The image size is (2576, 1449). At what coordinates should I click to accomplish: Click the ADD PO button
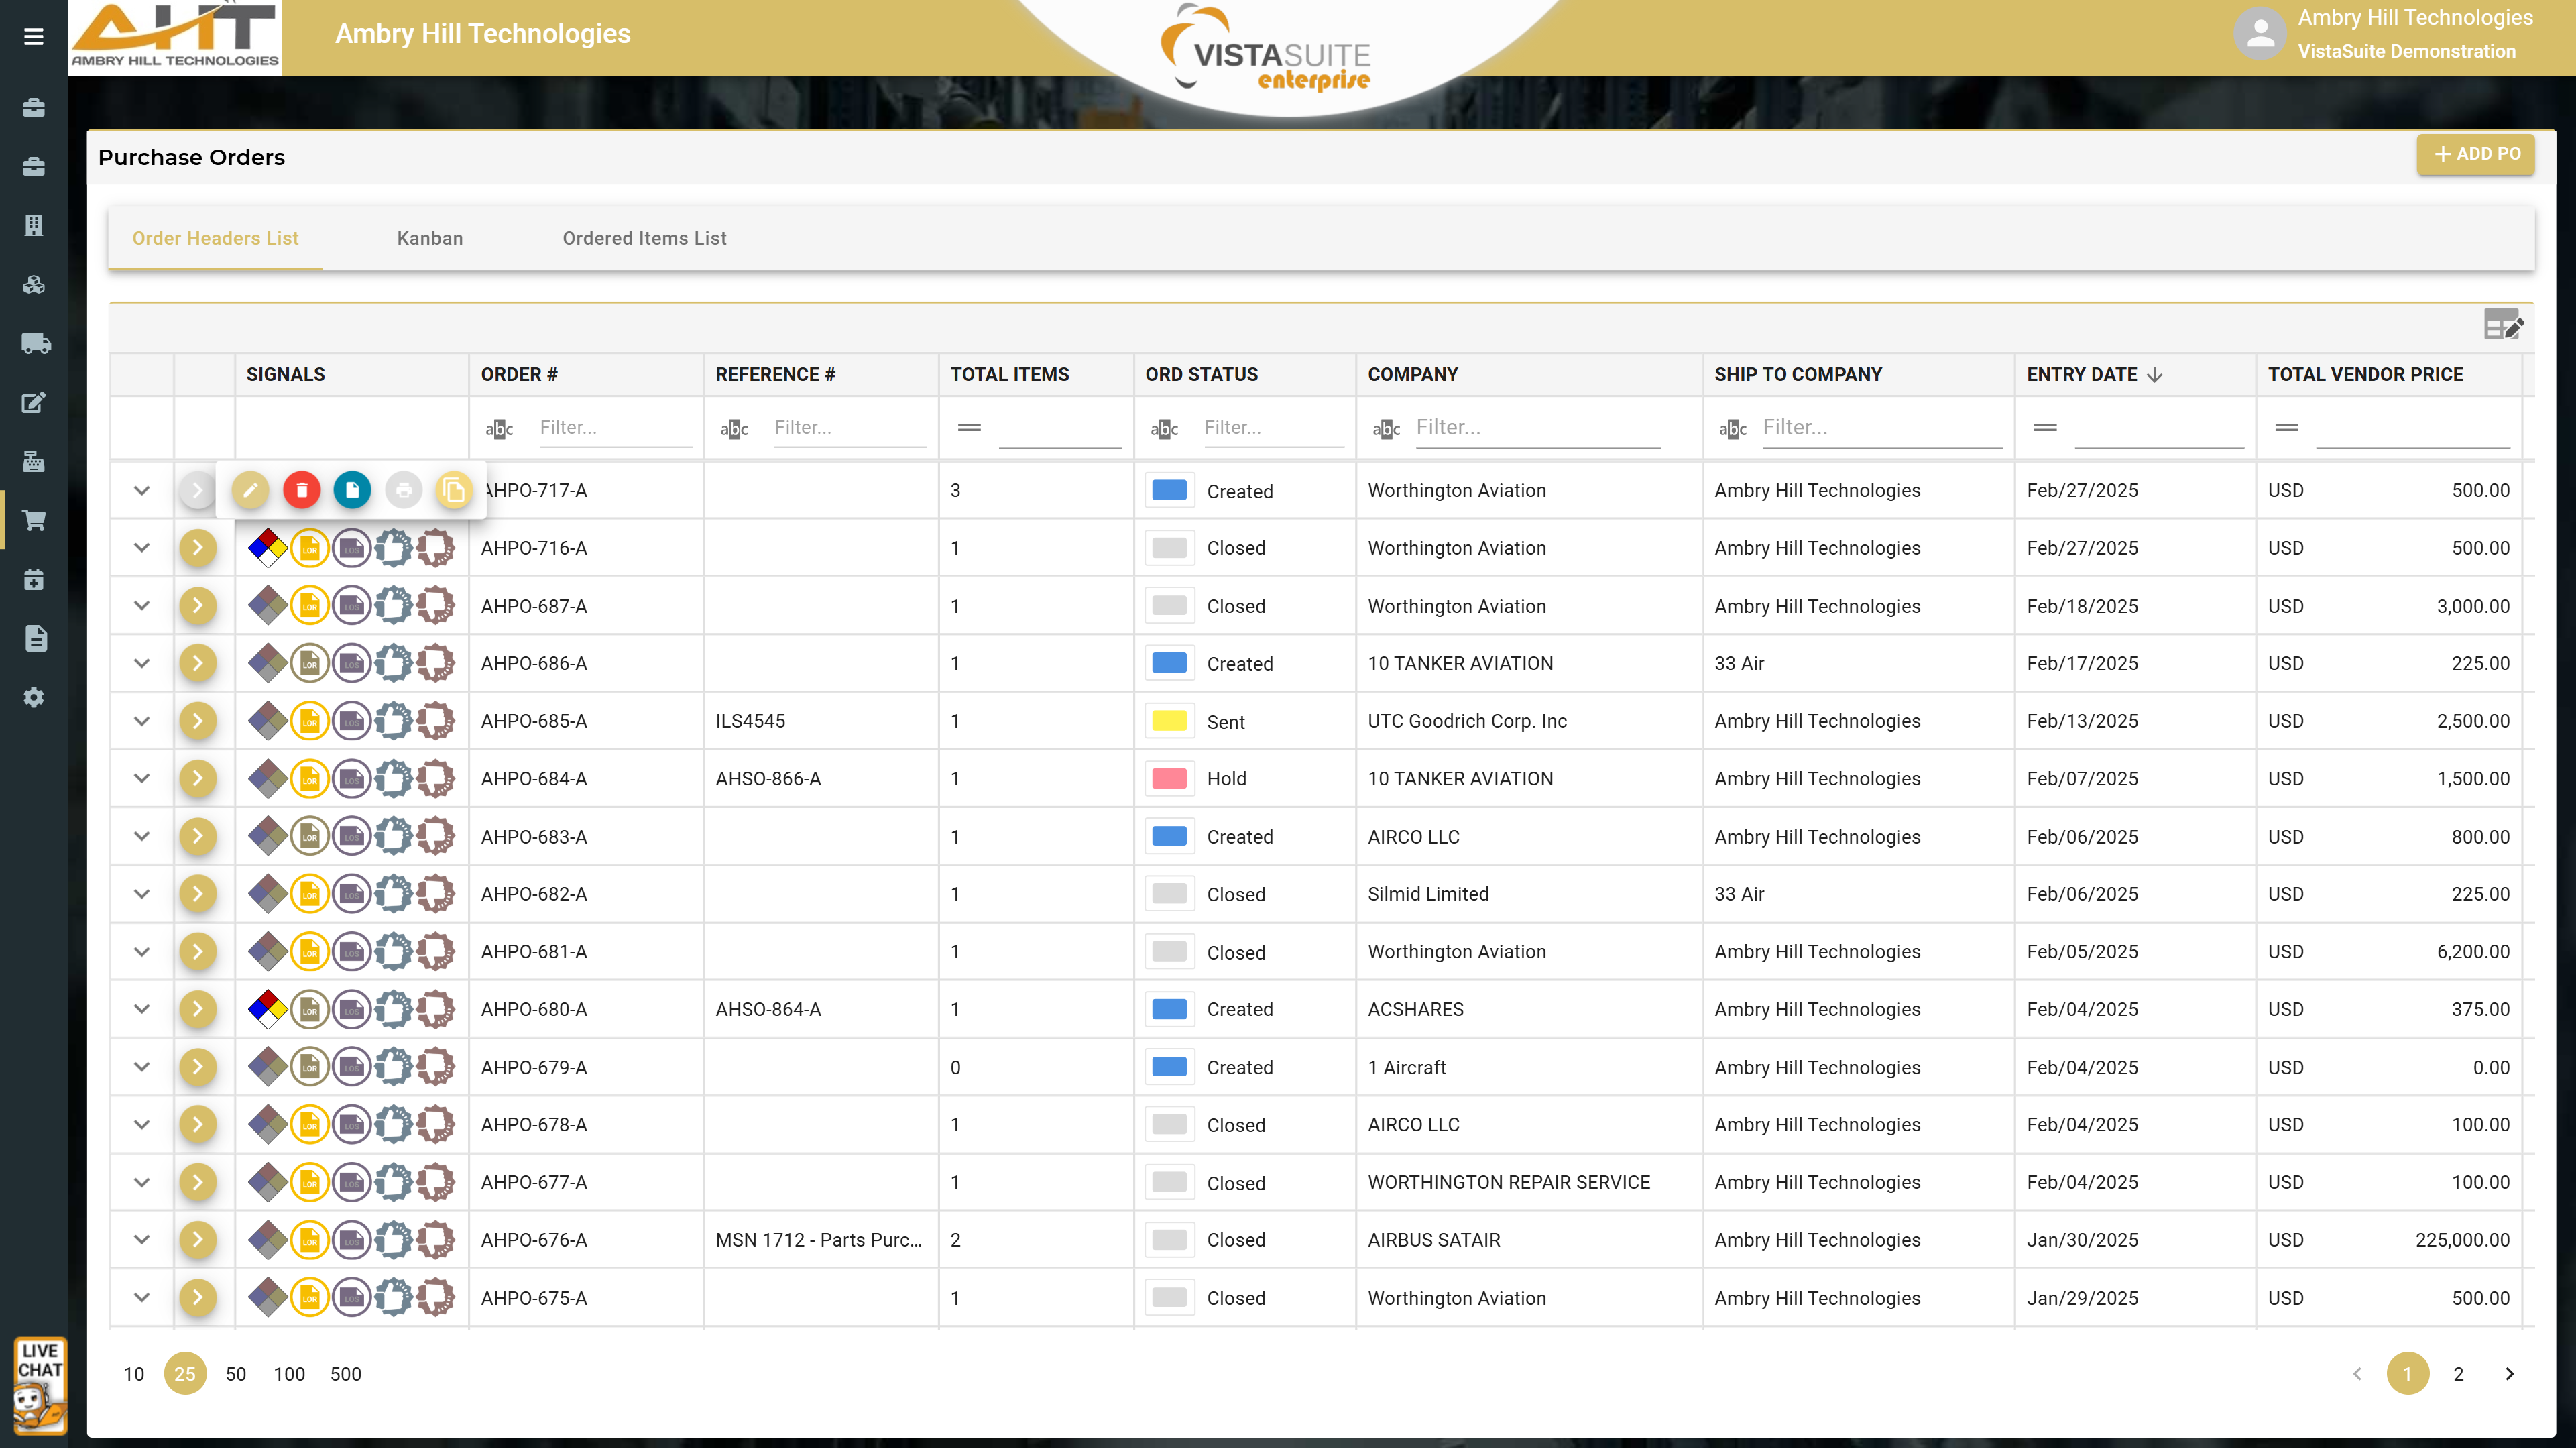[x=2475, y=154]
